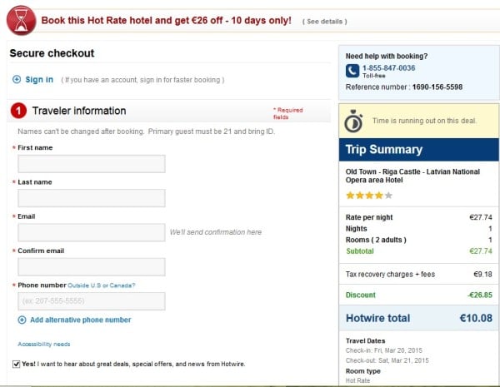Expand Add alternative phone number

[80, 320]
